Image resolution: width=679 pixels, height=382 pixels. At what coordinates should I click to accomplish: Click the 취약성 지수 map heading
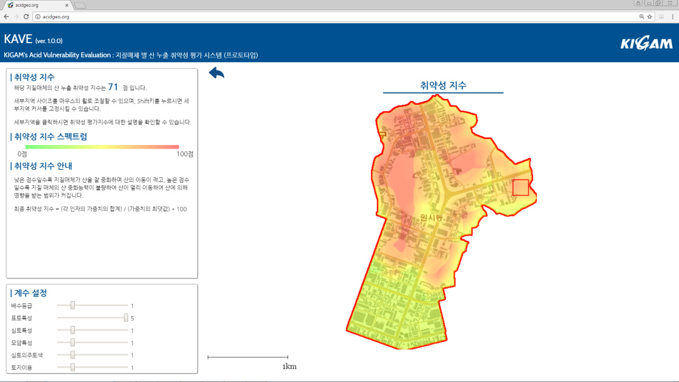pos(443,86)
